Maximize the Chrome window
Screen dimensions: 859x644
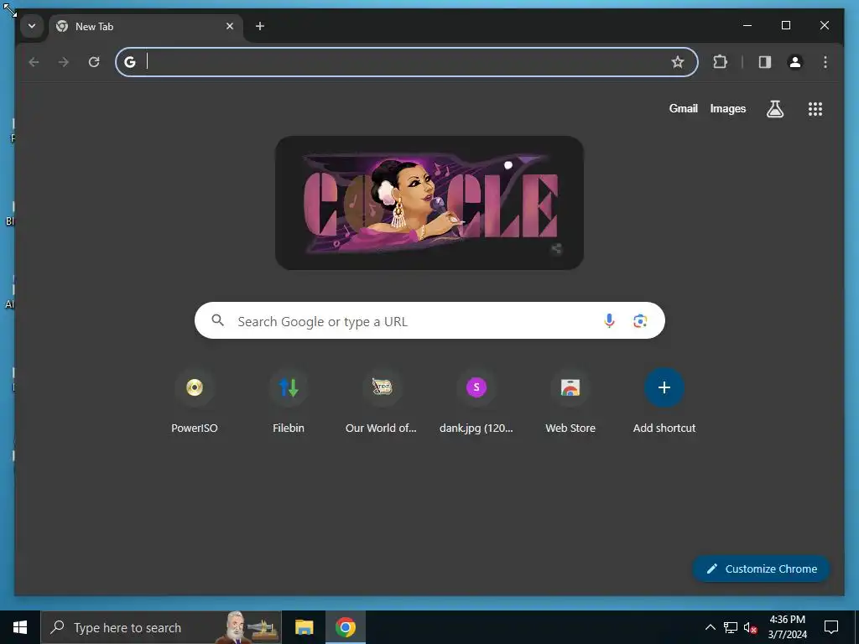tap(785, 26)
